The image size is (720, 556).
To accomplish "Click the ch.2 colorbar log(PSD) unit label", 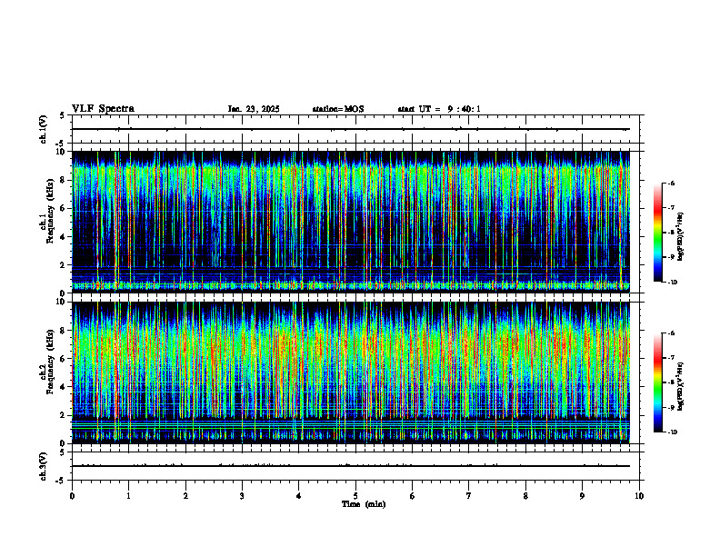I will tap(681, 386).
